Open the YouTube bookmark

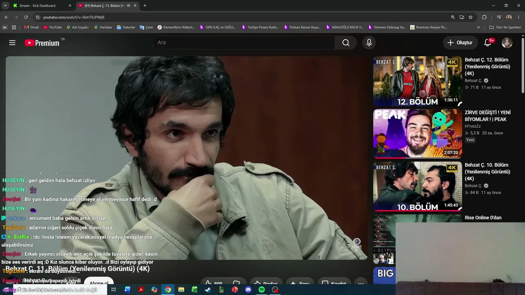click(52, 27)
